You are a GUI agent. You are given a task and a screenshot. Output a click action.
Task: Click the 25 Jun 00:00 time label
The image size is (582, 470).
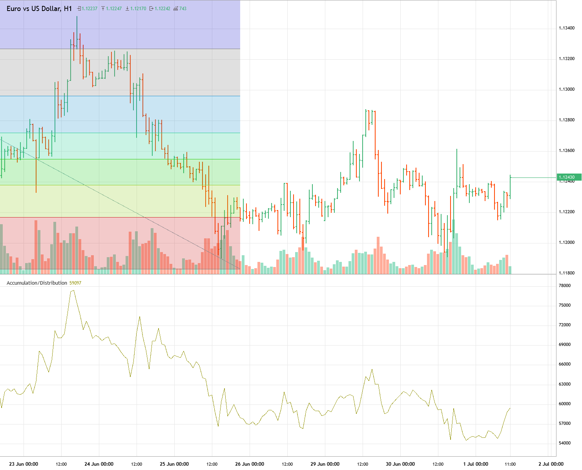pyautogui.click(x=174, y=464)
